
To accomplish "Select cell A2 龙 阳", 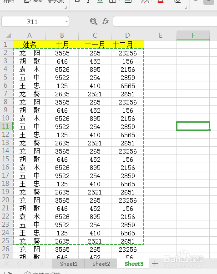I will pyautogui.click(x=30, y=53).
